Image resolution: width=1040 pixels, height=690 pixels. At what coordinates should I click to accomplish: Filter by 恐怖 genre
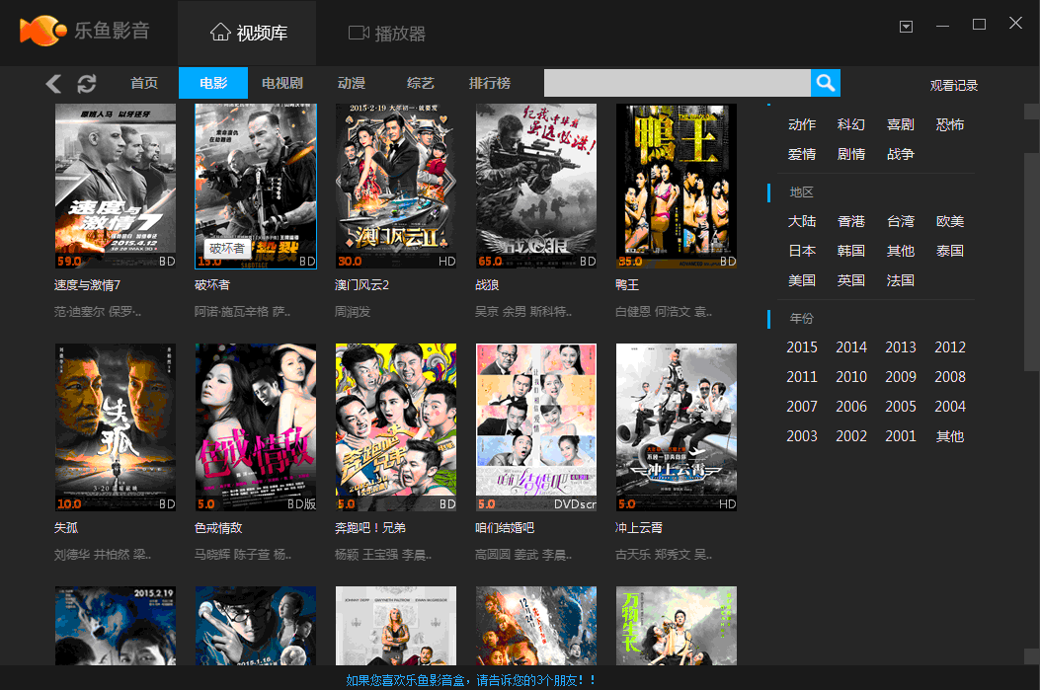949,124
